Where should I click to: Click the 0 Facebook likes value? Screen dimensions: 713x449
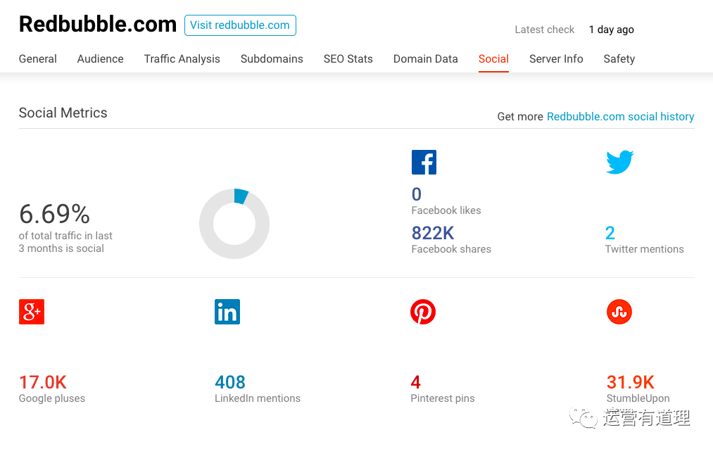click(417, 194)
